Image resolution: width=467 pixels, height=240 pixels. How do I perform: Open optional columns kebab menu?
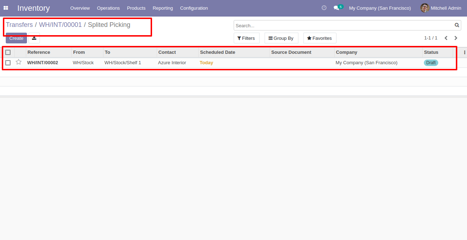coord(464,52)
